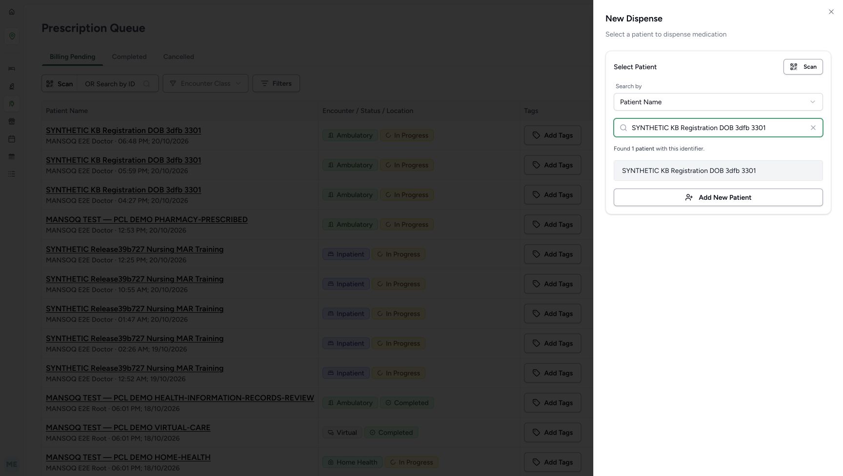Screen dimensions: 843x476
Task: Open the list icon in sidebar
Action: pos(12,174)
